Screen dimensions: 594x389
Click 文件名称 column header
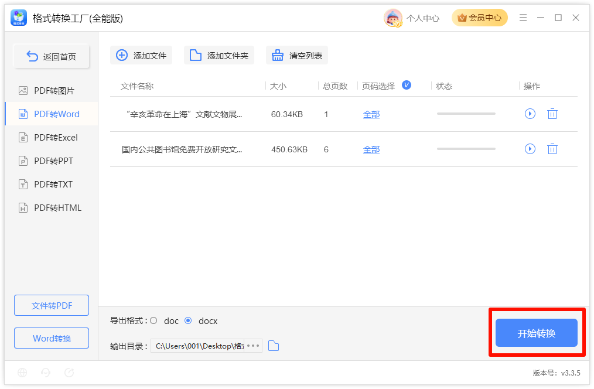[x=137, y=86]
